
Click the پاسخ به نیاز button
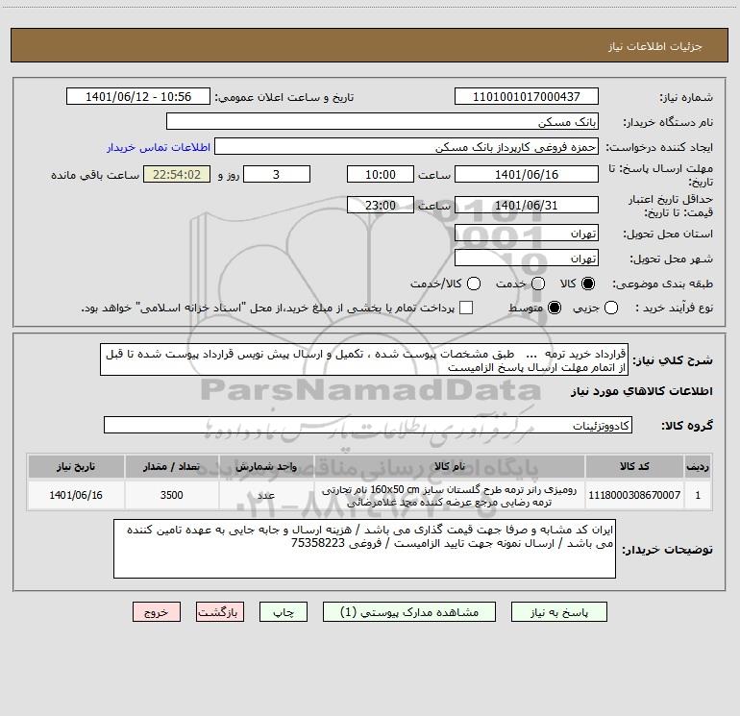559,612
